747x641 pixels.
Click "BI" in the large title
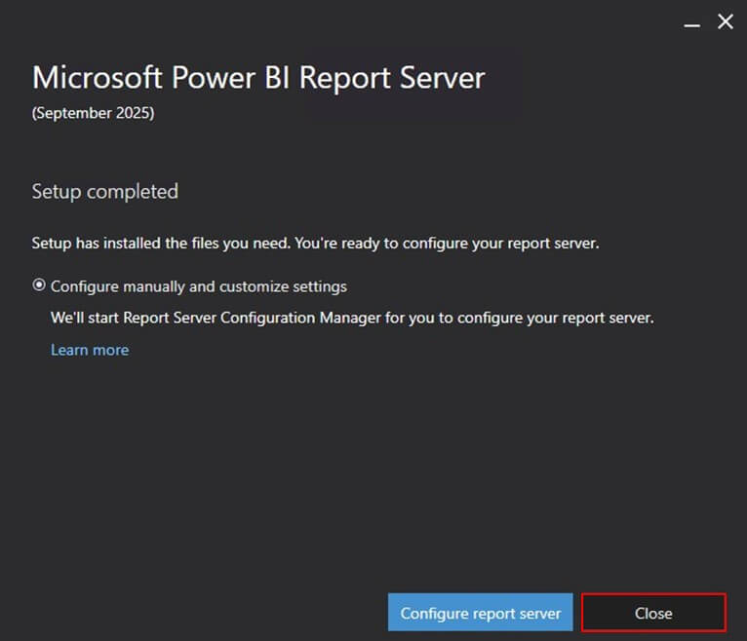(277, 78)
